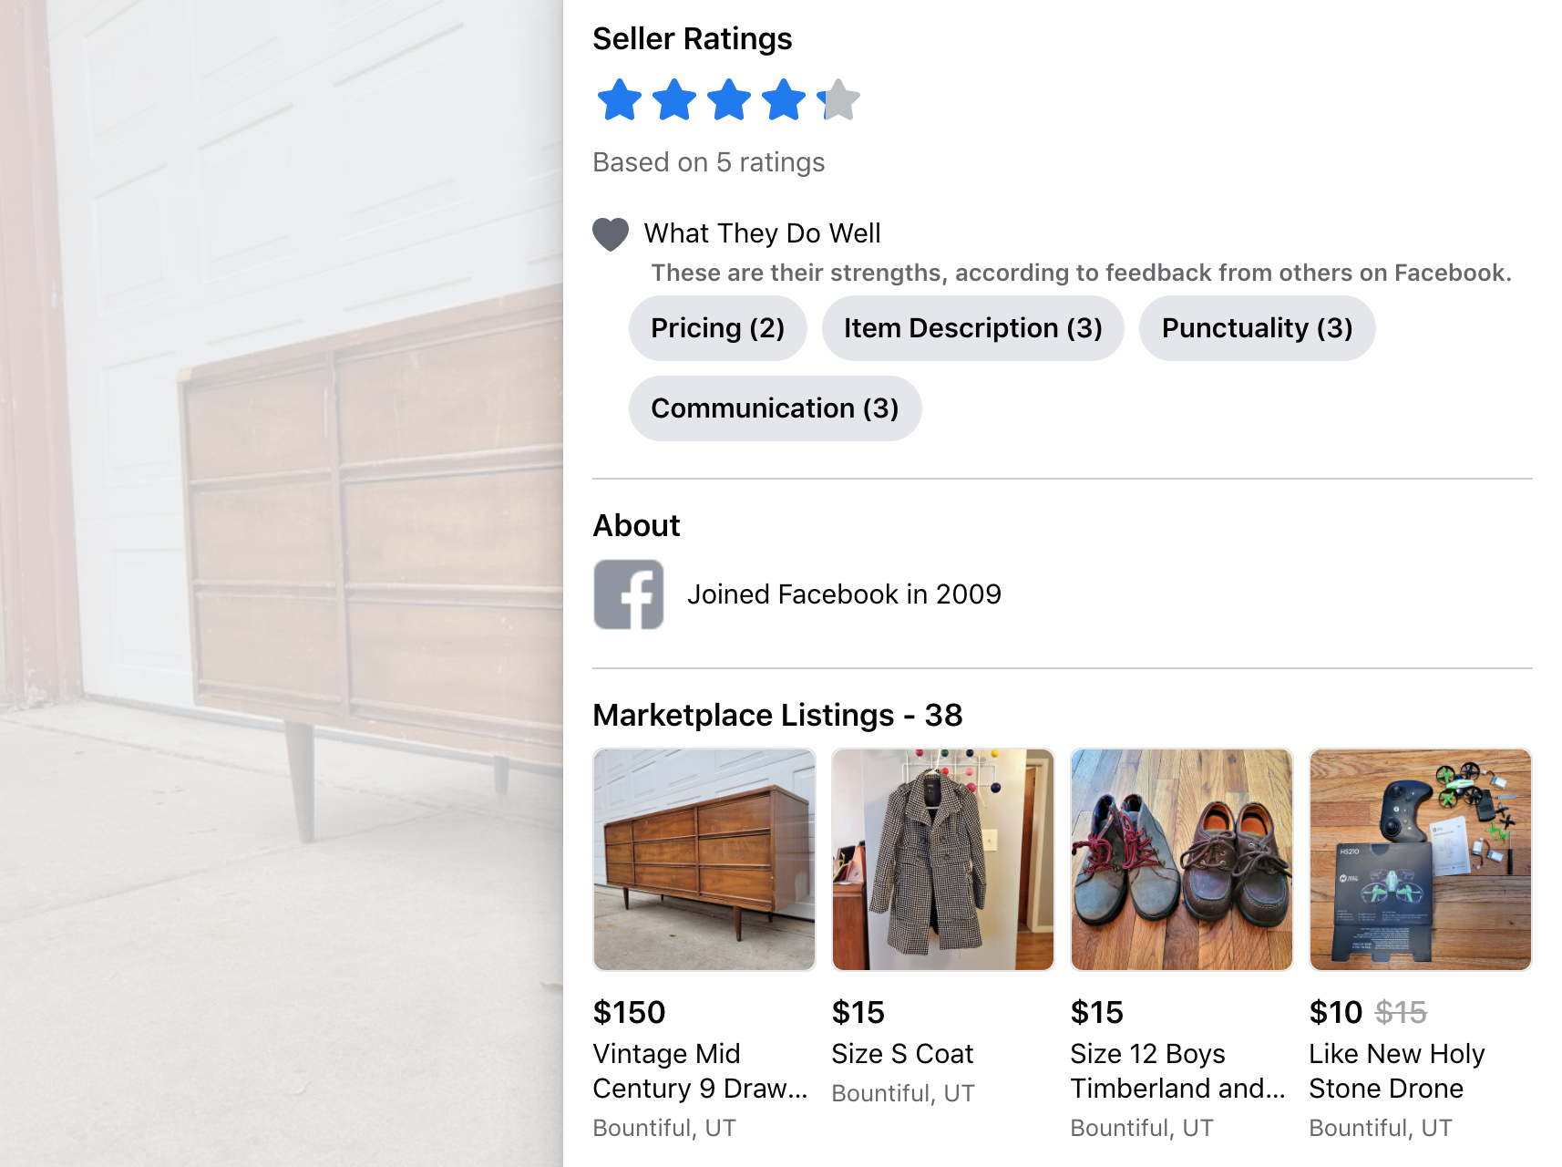The width and height of the screenshot is (1562, 1167).
Task: Select the Punctuality (3) tag
Action: [1258, 328]
